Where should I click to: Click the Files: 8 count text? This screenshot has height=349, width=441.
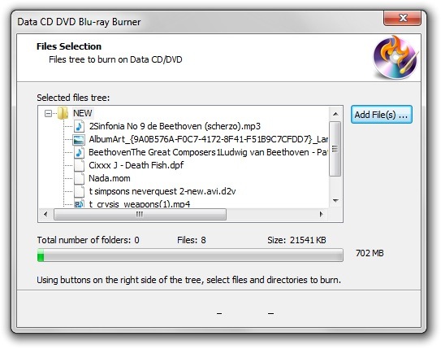(x=192, y=240)
